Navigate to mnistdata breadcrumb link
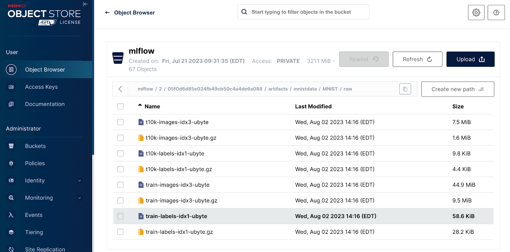 tap(305, 89)
